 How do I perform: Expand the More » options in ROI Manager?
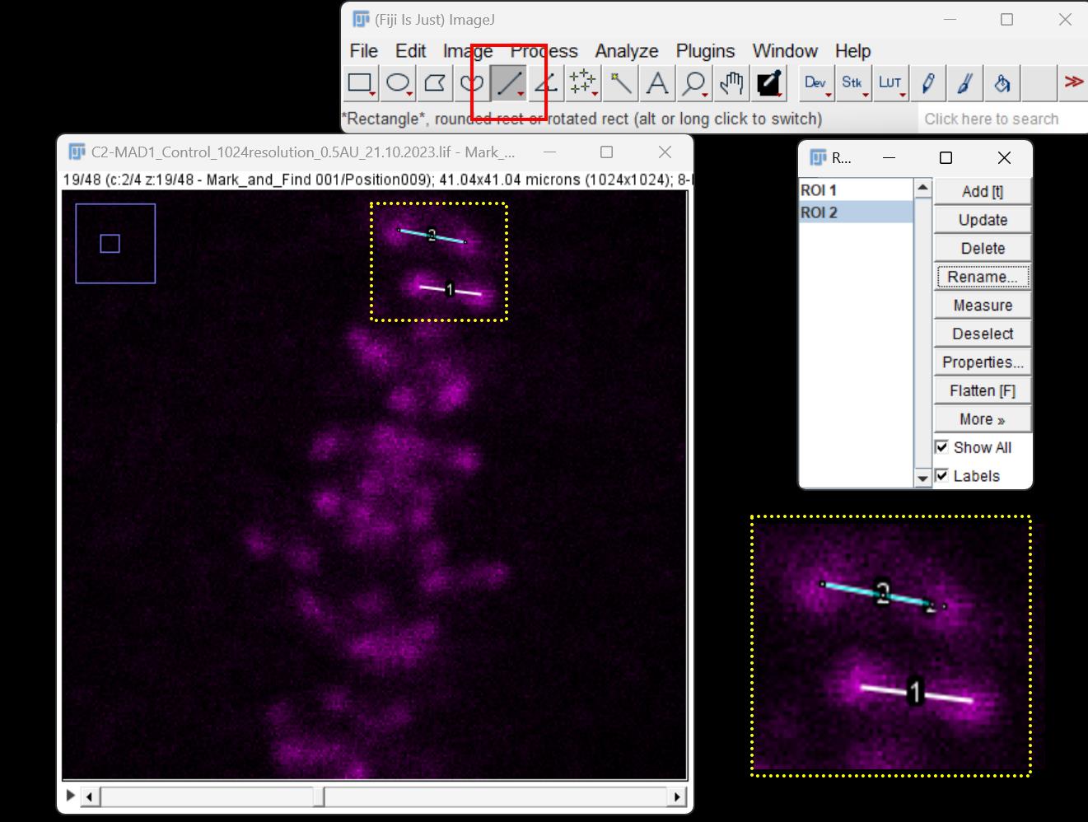pos(982,419)
